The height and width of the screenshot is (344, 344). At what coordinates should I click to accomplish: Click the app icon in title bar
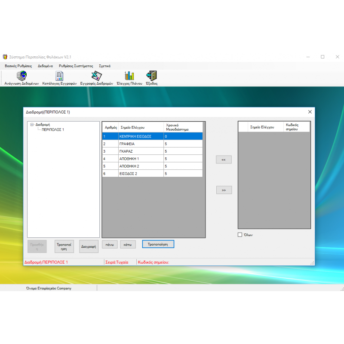point(5,57)
